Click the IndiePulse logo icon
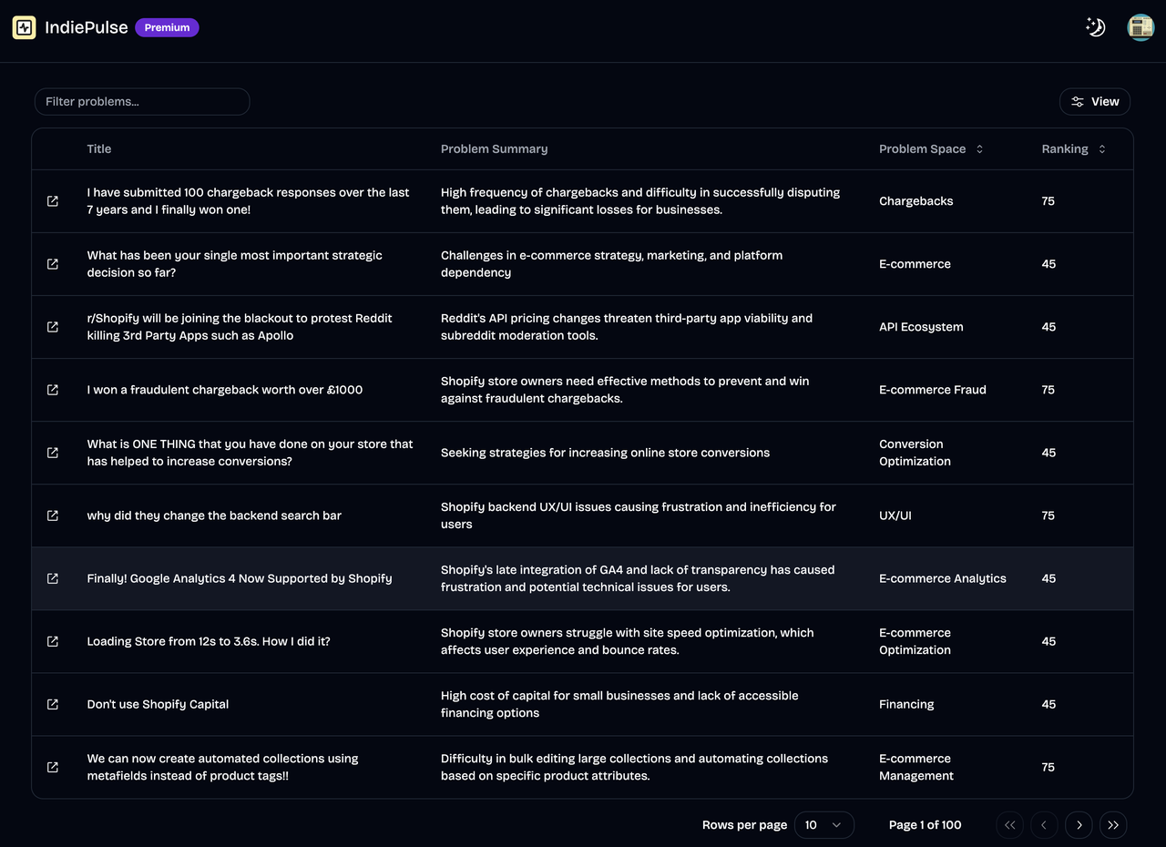Viewport: 1166px width, 847px height. click(24, 27)
